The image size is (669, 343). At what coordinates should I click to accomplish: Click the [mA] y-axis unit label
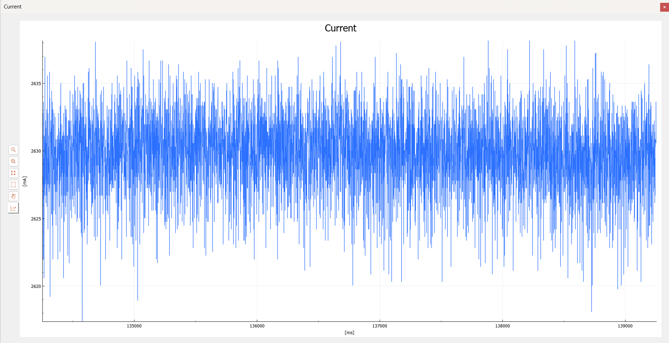click(24, 181)
